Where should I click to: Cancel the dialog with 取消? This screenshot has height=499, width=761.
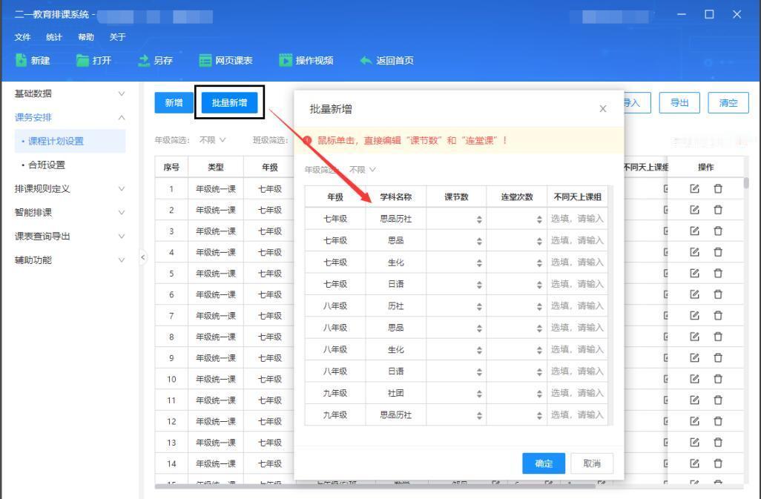point(592,463)
